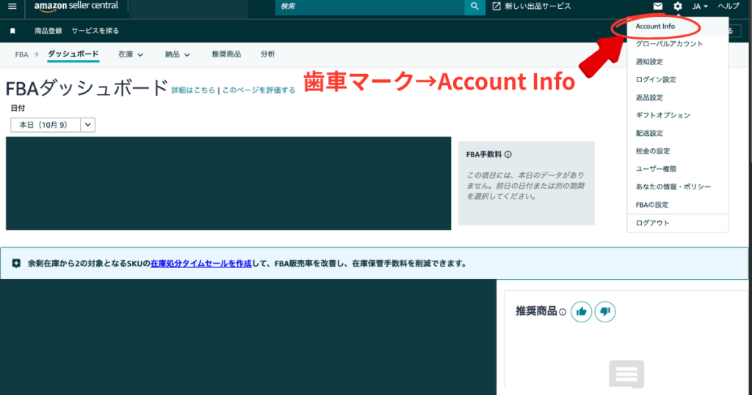Expand the 在庫 menu
Viewport: 752px width, 395px height.
coord(131,54)
